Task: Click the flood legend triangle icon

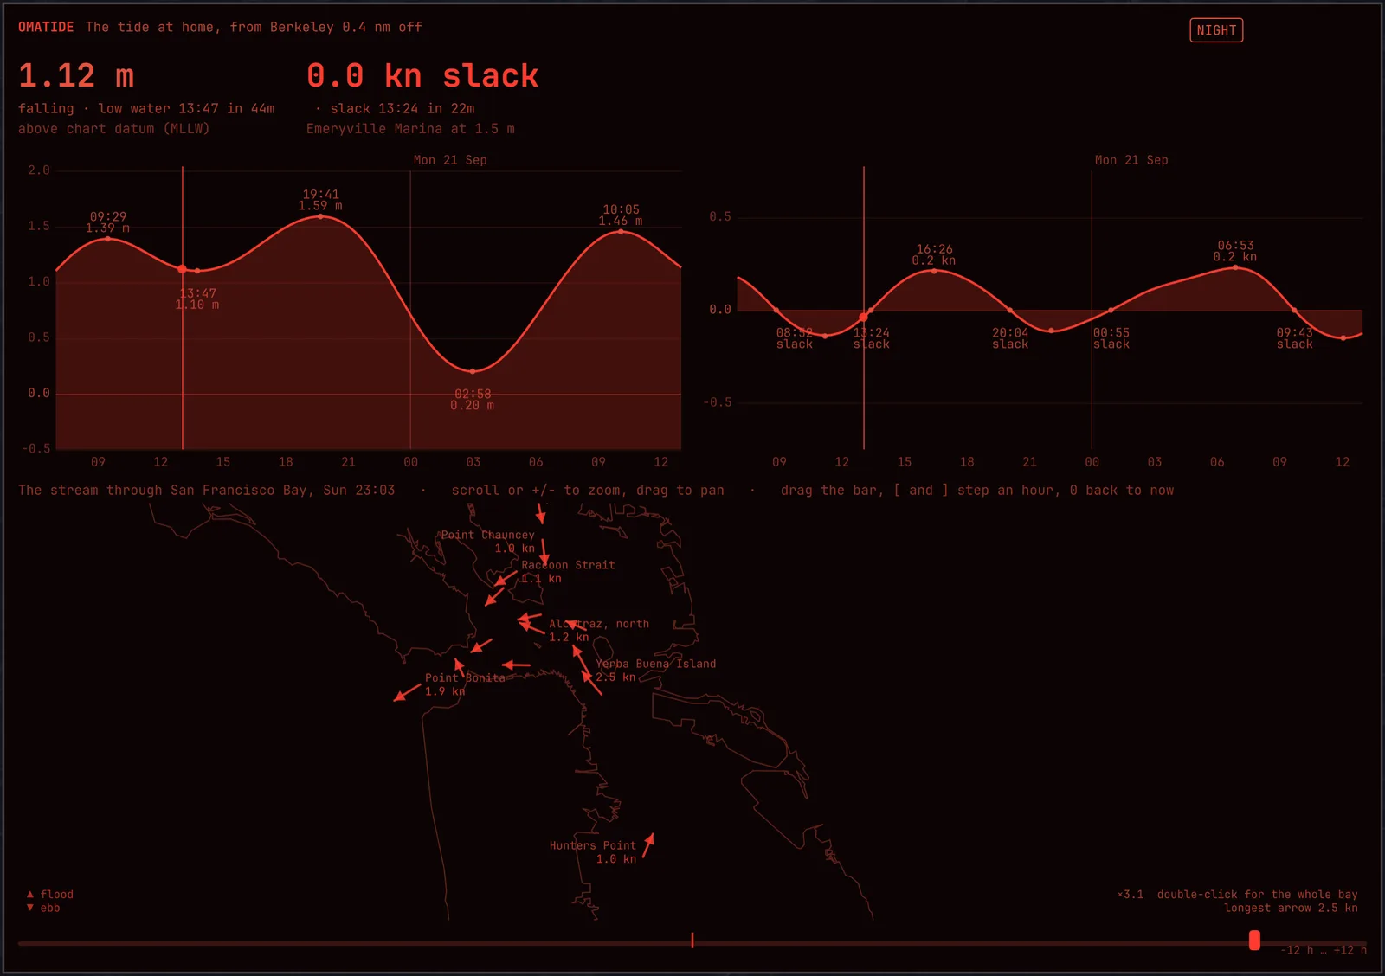Action: (x=30, y=894)
